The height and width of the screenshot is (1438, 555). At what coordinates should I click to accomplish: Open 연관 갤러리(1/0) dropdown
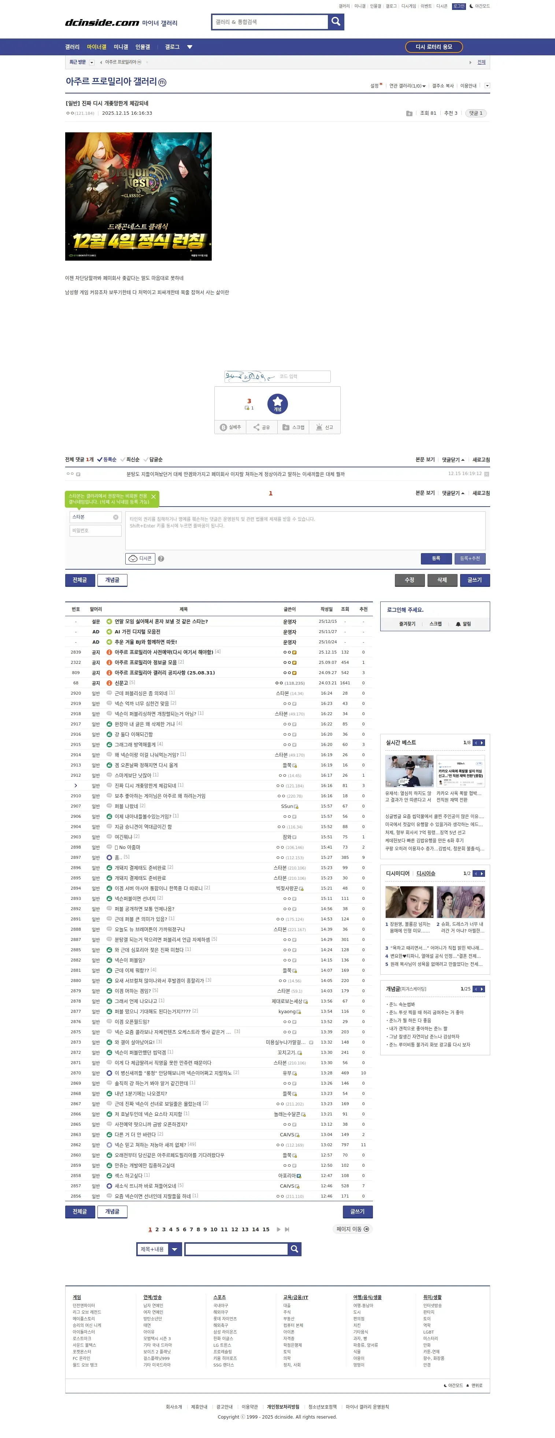[407, 86]
